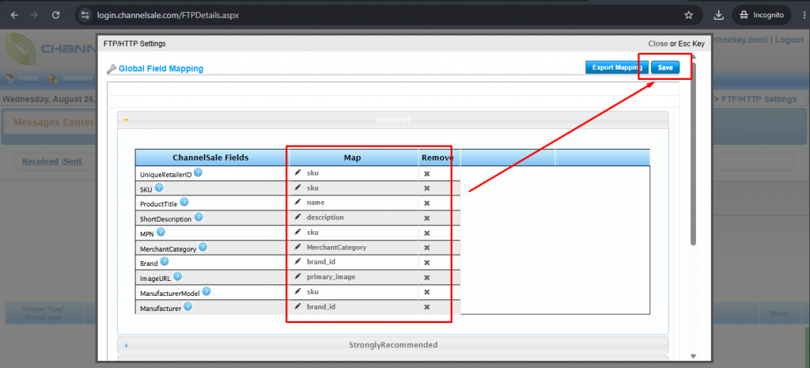Edit the Manufacturer mapping pencil icon
810x368 pixels.
(x=297, y=306)
